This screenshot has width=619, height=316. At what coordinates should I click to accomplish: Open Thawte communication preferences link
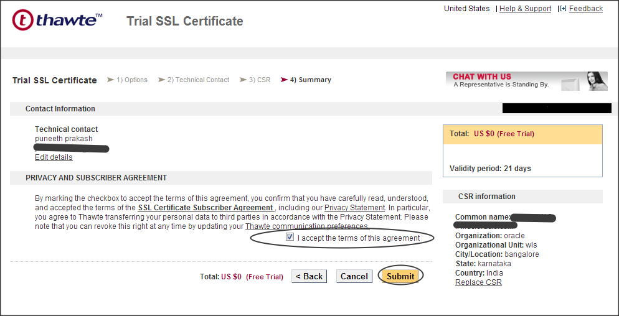click(x=308, y=226)
